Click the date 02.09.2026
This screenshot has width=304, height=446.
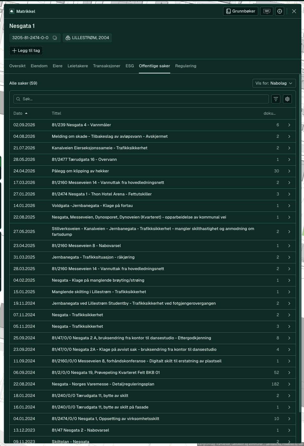24,125
